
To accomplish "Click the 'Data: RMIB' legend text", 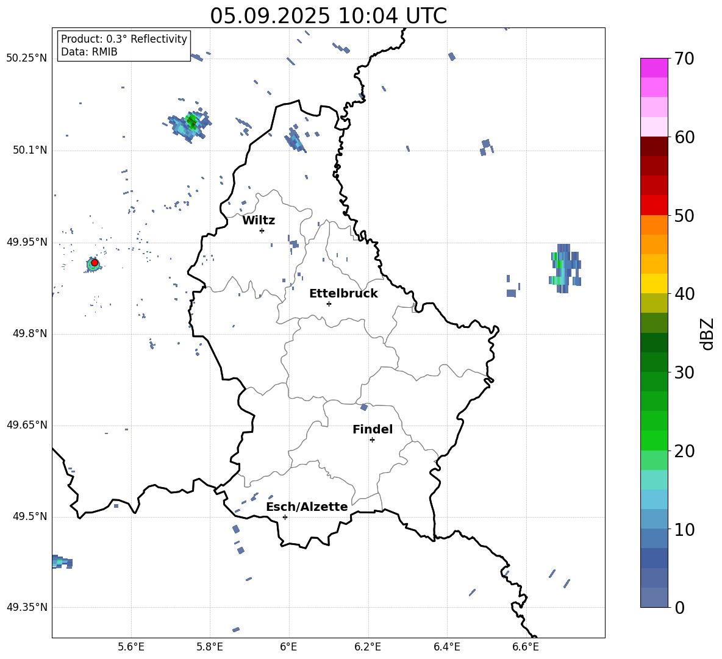I will [89, 52].
